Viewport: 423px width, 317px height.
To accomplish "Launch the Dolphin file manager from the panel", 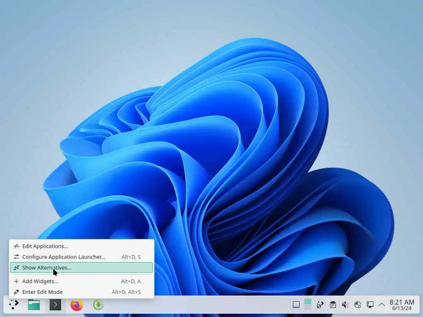I will 34,305.
